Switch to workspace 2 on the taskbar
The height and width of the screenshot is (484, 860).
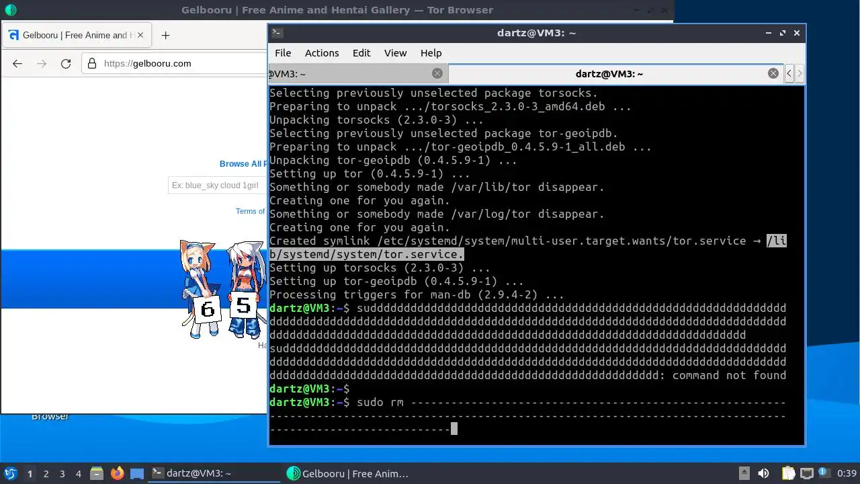(x=46, y=474)
